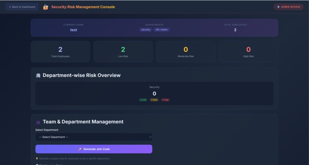Screen dimensions: 309x165
Task: Click the padlock icon beside the console title
Action: point(46,7)
